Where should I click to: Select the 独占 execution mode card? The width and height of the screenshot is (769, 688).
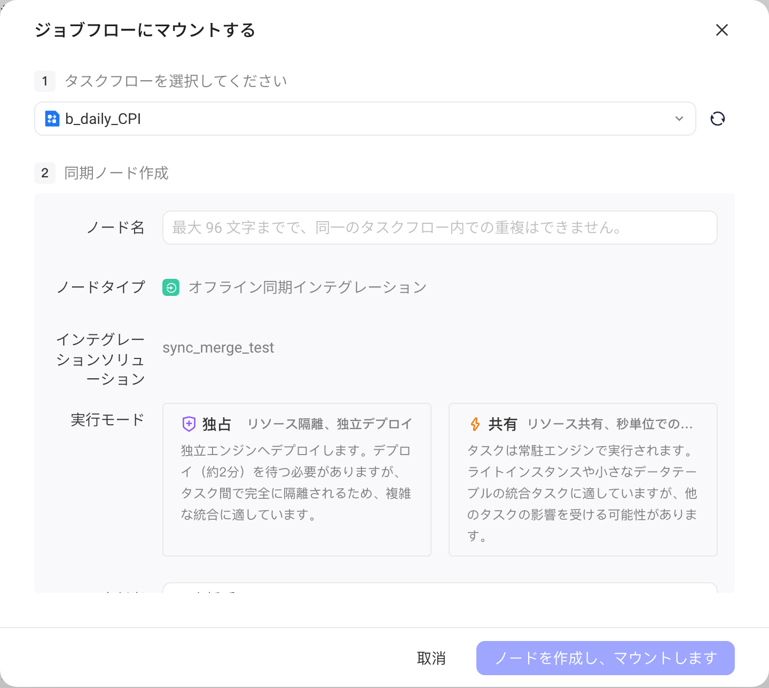click(x=297, y=480)
